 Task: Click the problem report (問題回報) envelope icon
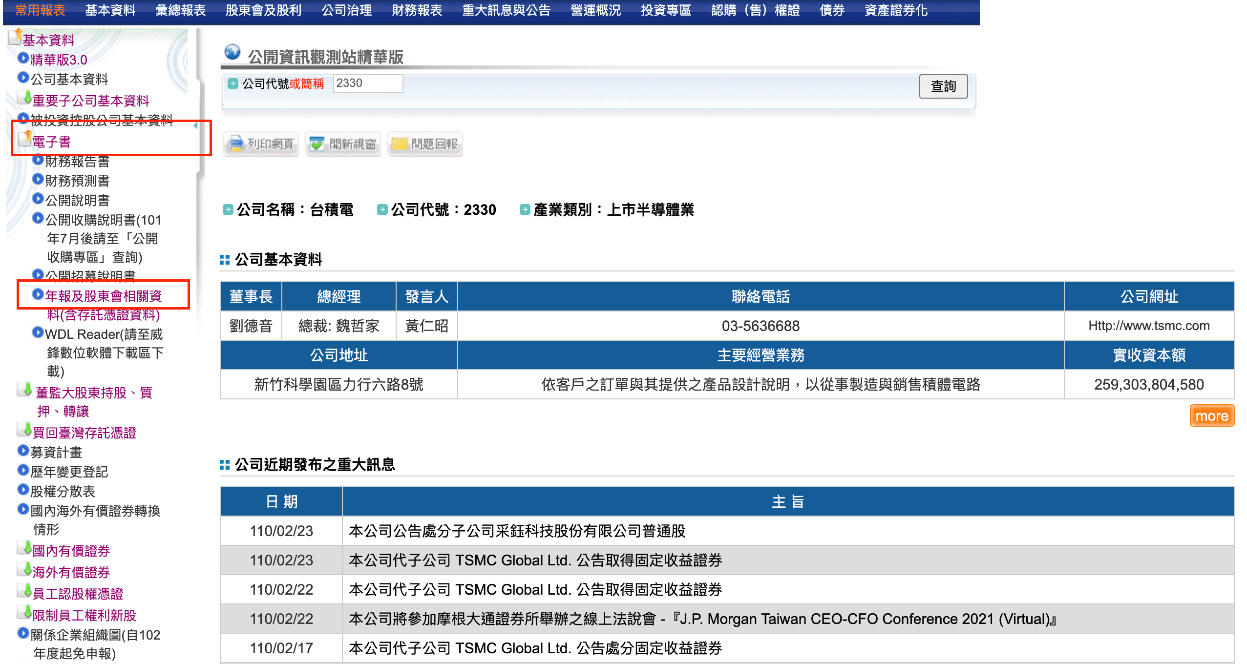click(x=399, y=144)
